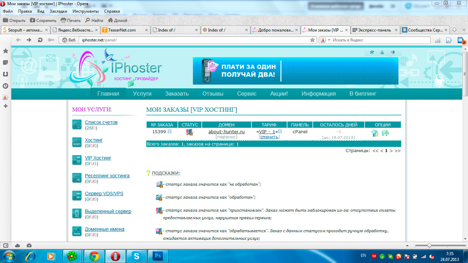Click the Плати за один banner
Viewport: 468px width, 263px height.
tap(295, 71)
